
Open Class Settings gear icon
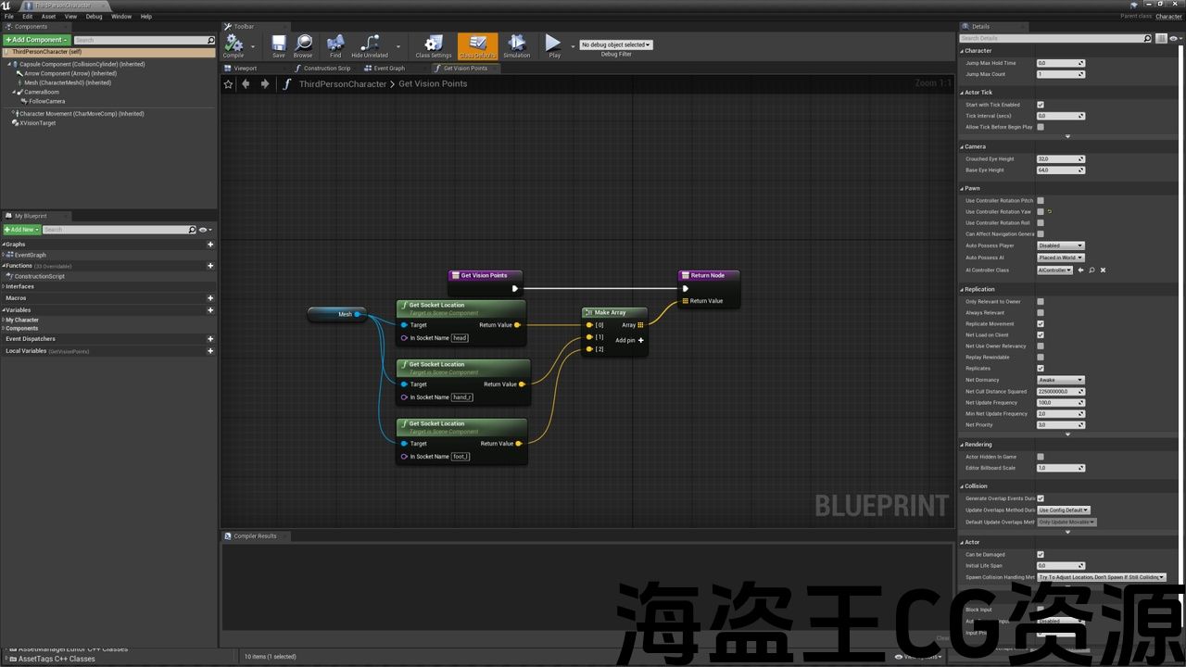click(x=433, y=45)
